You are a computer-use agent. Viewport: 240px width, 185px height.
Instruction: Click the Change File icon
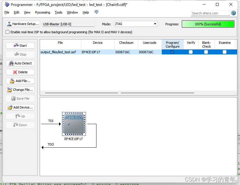[9, 90]
